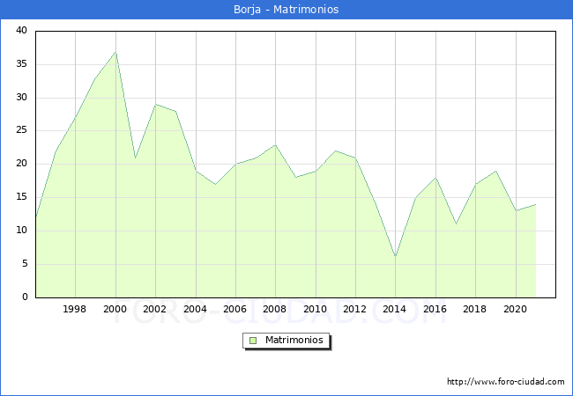Click the 2016 peak data point
The width and height of the screenshot is (573, 396).
[435, 178]
